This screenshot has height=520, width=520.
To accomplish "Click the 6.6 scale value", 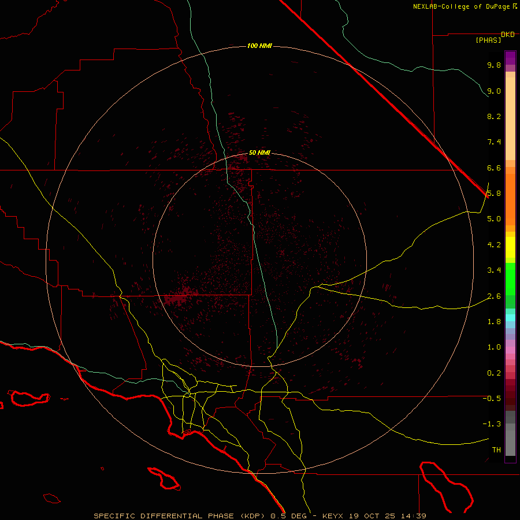I will (494, 168).
